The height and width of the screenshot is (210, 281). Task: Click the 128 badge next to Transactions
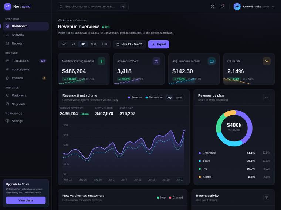43,61
